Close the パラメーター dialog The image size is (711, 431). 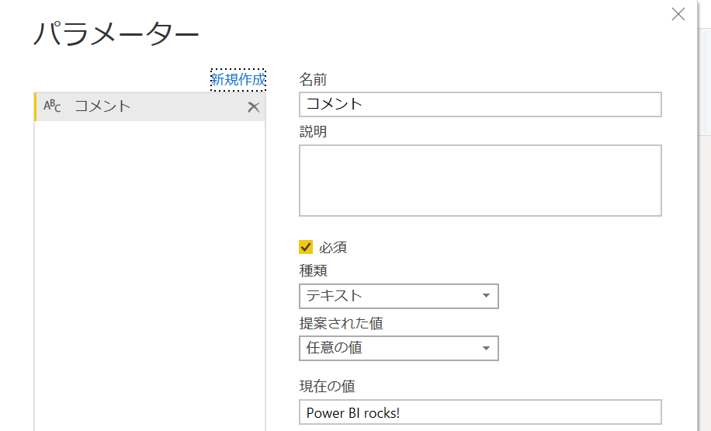678,14
